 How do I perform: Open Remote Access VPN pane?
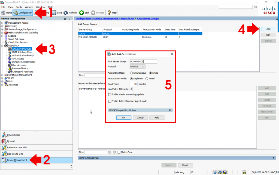click(x=37, y=148)
